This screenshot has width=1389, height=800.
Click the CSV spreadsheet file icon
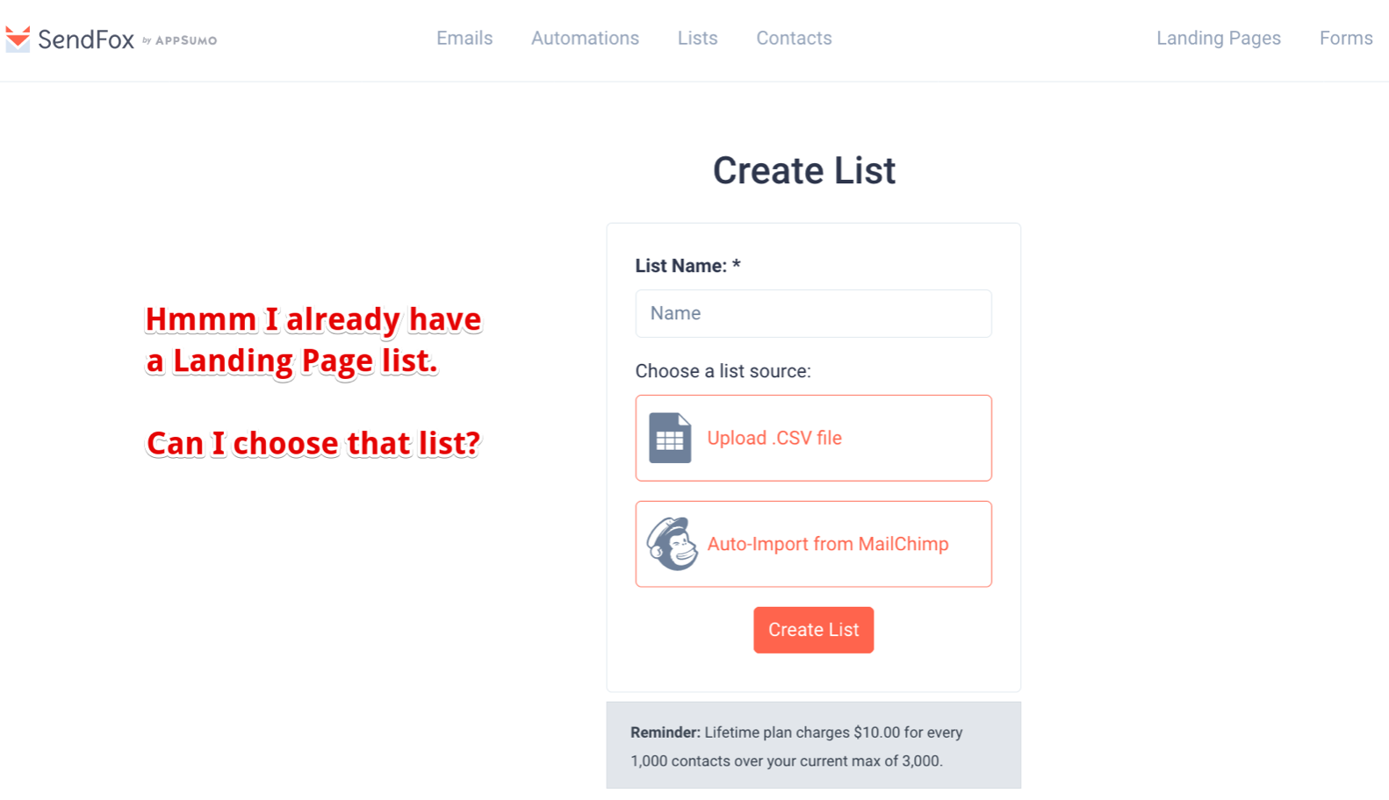(x=670, y=438)
